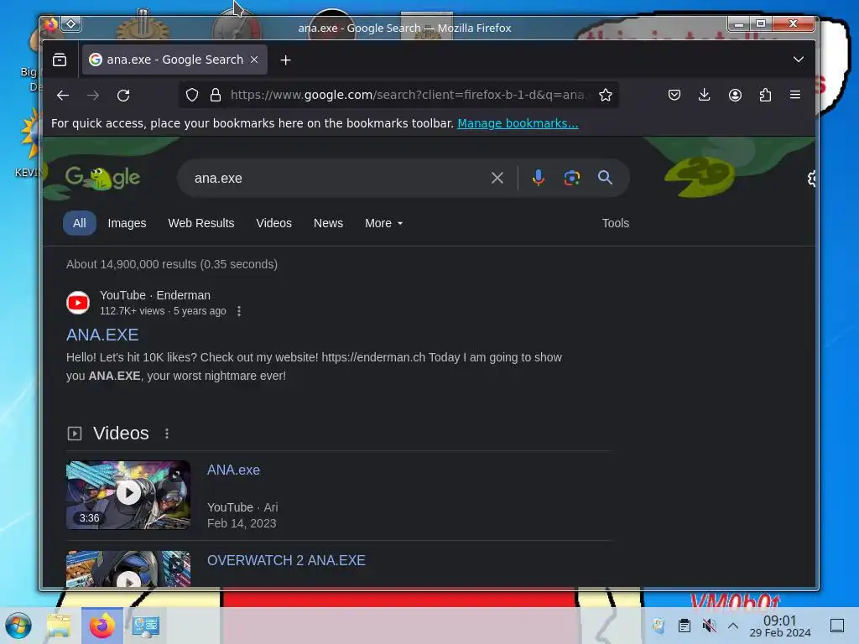Open Firefox application hamburger menu
Viewport: 859px width, 644px height.
795,95
